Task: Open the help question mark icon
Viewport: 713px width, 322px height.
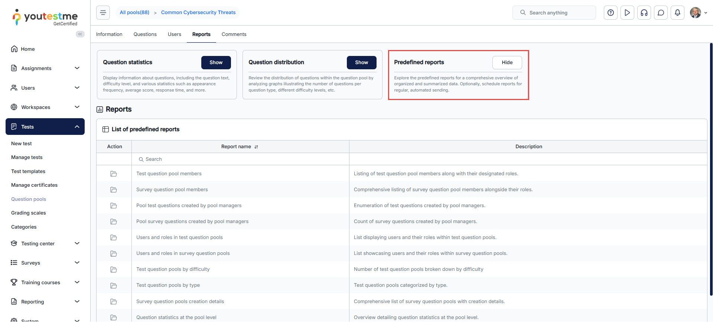Action: click(611, 13)
